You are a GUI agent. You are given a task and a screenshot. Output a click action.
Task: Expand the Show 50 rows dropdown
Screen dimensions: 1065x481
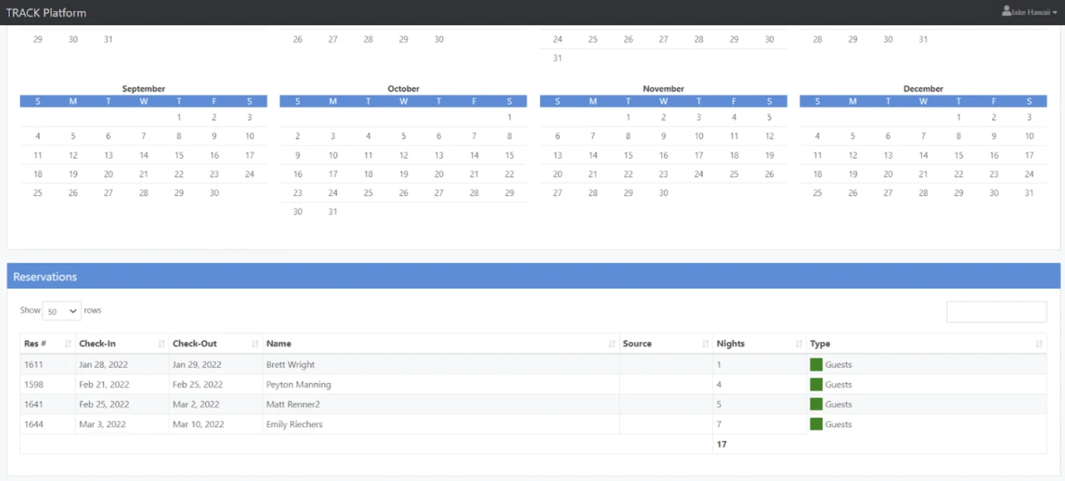coord(61,311)
